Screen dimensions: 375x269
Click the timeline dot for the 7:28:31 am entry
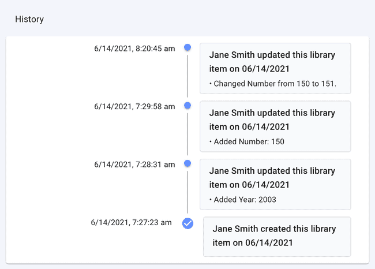[187, 163]
